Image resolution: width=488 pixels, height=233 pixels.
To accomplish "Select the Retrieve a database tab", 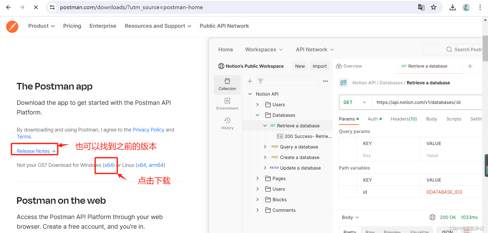I will pos(430,66).
